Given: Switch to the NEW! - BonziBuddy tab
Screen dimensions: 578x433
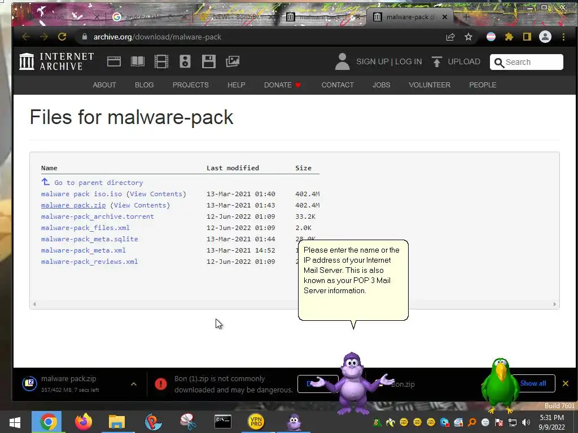Looking at the screenshot, I should [x=236, y=17].
